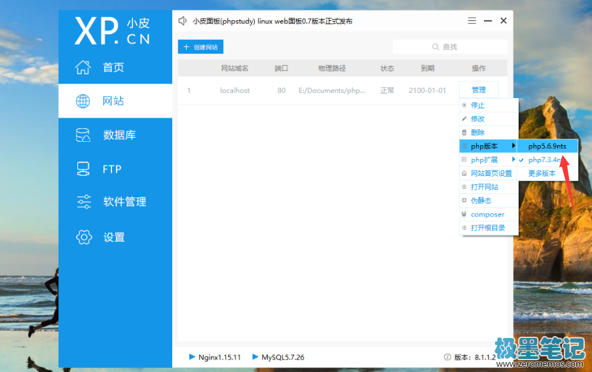592x372 pixels.
Task: Click the 创建网站 button
Action: [x=200, y=47]
